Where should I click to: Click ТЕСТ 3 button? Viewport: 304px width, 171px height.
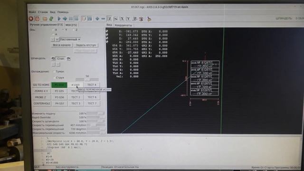(x=76, y=104)
